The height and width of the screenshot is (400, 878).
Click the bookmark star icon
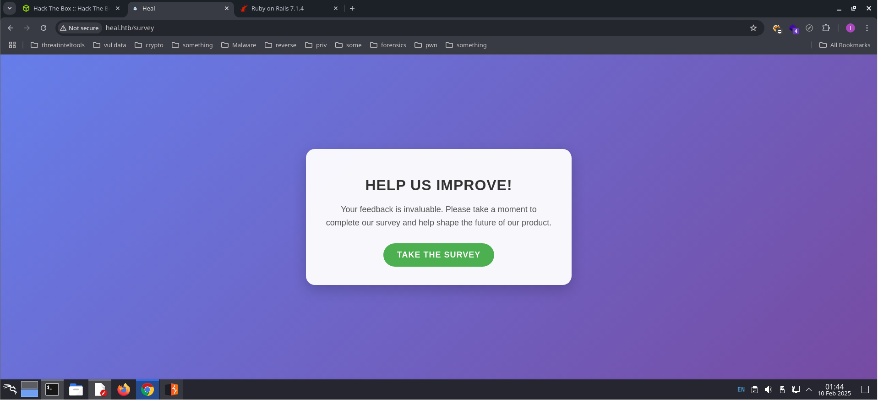pos(753,28)
